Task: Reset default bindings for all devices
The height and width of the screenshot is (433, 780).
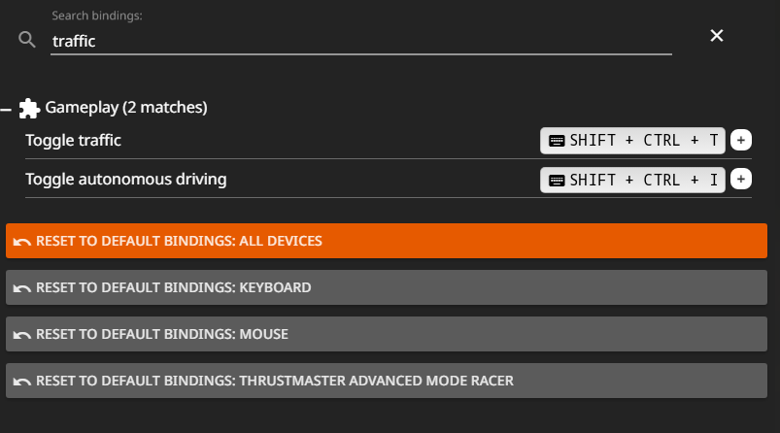Action: (x=387, y=241)
